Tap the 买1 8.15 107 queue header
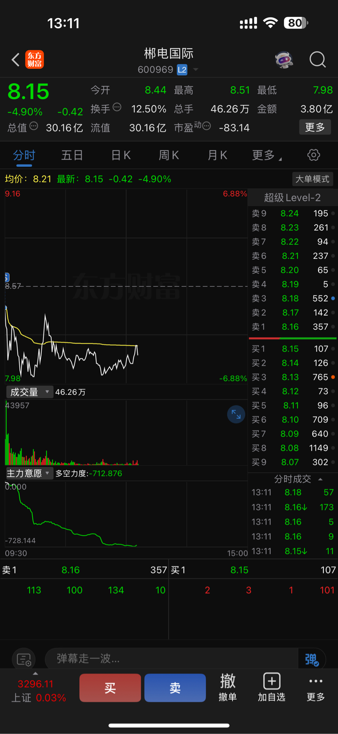Viewport: 338px width, 734px height. point(253,570)
